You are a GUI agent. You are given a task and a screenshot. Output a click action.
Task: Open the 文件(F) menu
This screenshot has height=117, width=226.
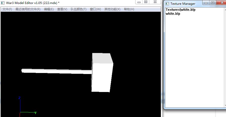click(7, 9)
